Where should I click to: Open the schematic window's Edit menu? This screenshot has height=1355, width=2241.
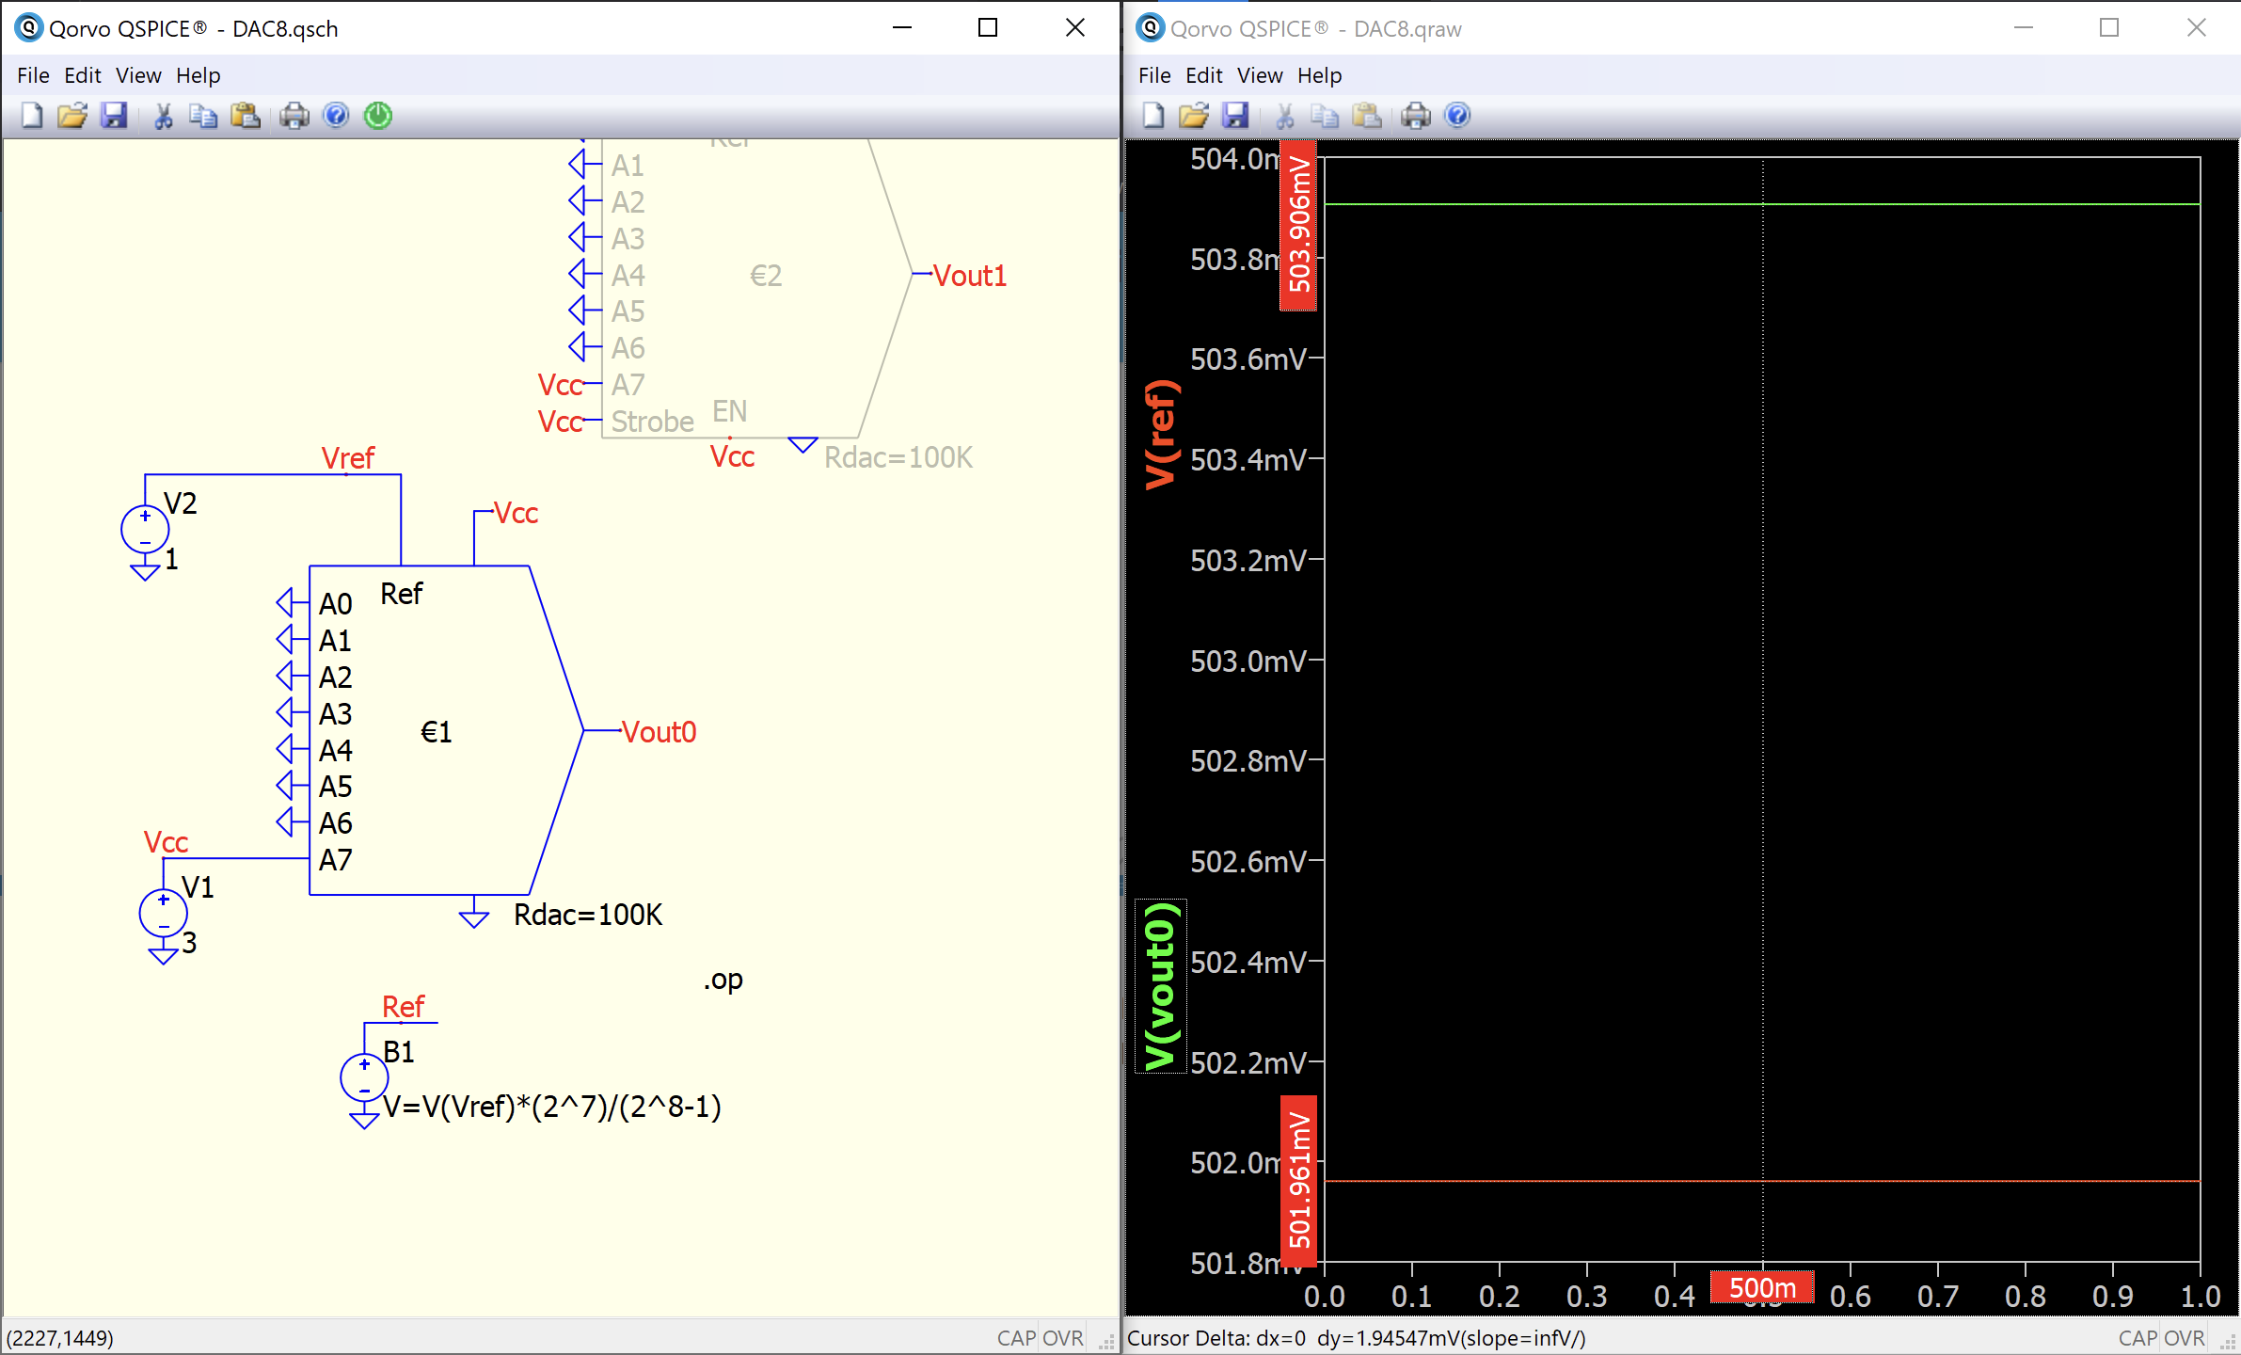pyautogui.click(x=82, y=75)
